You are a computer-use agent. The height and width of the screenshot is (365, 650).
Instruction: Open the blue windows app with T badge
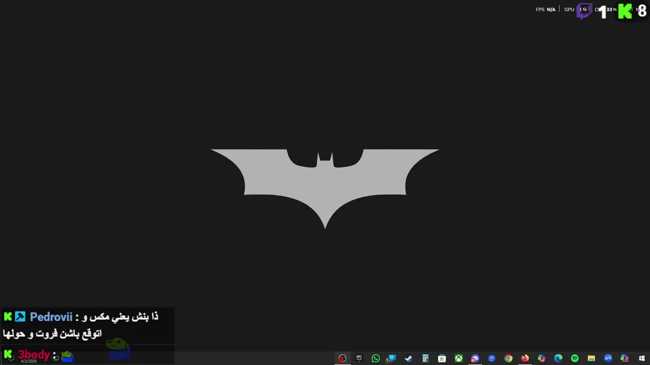pyautogui.click(x=392, y=358)
